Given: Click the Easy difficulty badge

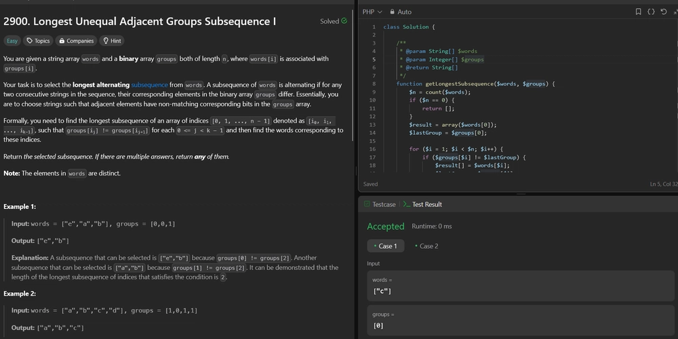Looking at the screenshot, I should pos(12,41).
